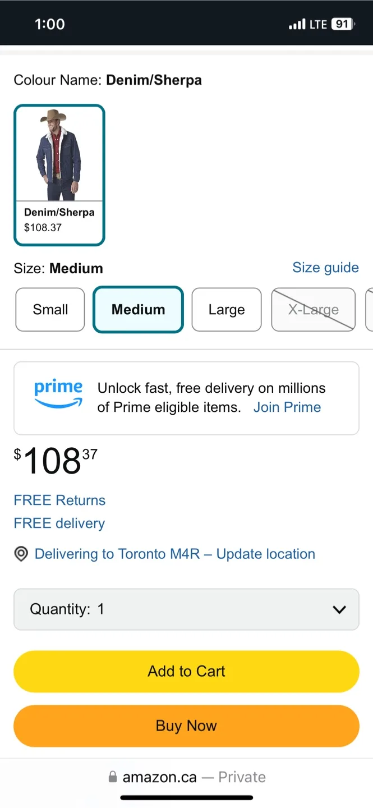
Task: Open the Size guide link
Action: tap(325, 268)
